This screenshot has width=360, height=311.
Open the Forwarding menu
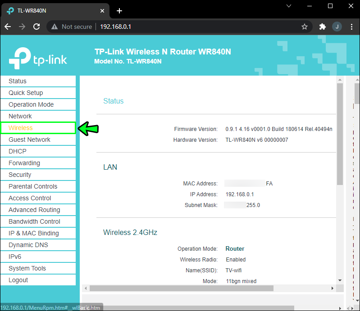coord(38,163)
